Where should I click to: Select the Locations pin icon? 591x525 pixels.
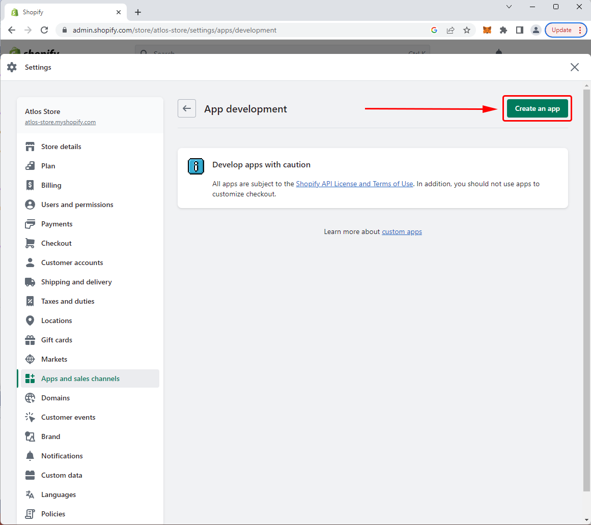point(30,320)
